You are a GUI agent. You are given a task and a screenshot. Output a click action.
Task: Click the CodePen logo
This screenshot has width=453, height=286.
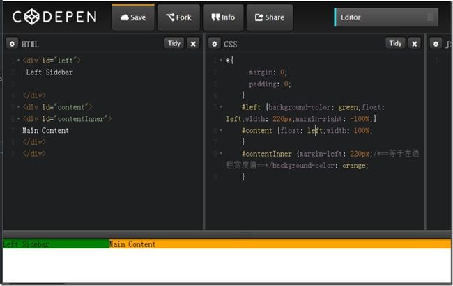(x=54, y=17)
